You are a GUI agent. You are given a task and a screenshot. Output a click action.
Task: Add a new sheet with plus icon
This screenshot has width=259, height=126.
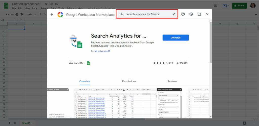9,123
